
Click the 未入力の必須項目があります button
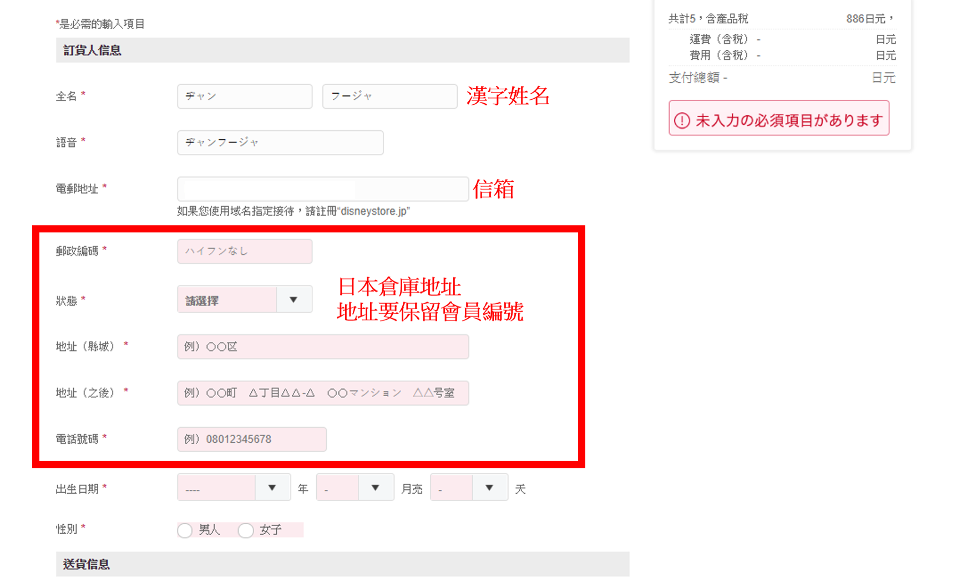point(778,119)
